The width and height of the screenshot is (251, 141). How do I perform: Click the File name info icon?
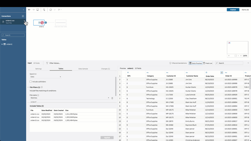tap(38, 95)
